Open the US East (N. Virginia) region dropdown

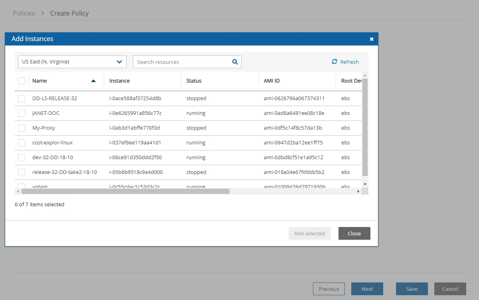(72, 62)
